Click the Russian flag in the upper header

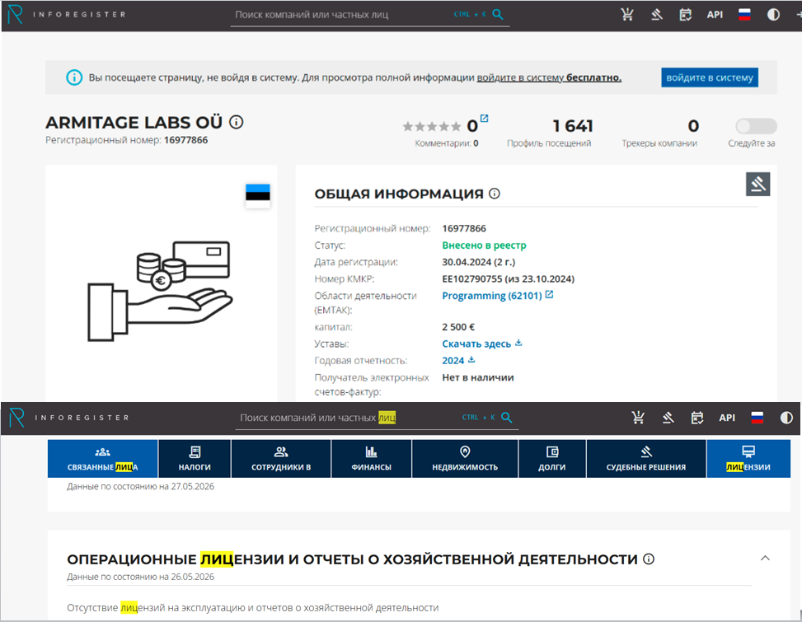(x=744, y=14)
